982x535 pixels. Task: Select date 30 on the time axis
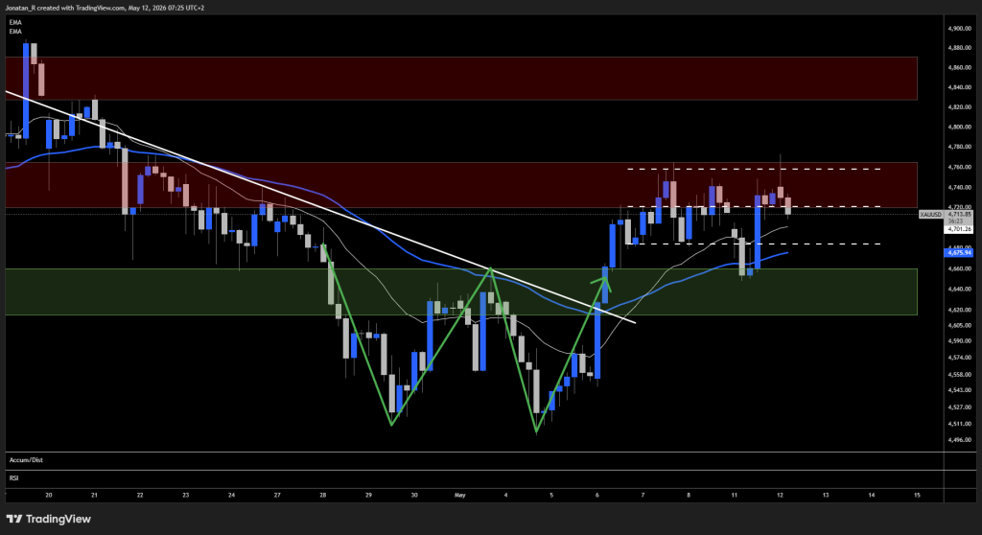[414, 495]
